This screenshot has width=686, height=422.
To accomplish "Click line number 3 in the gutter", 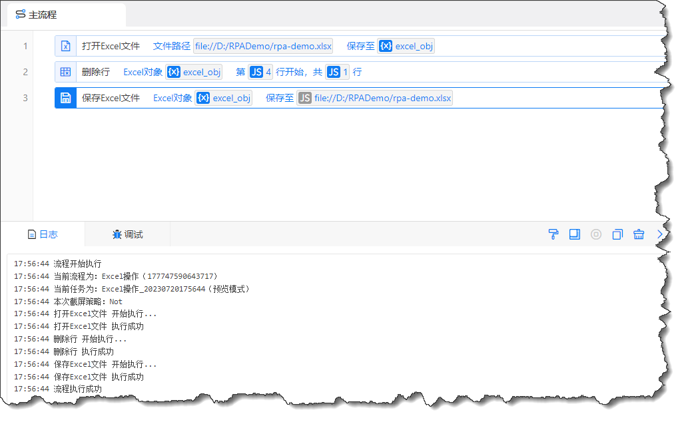I will pos(25,98).
